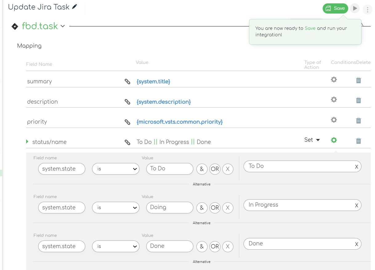Open conditions gear for priority row
Viewport: 375px width, 270px height.
pyautogui.click(x=334, y=120)
